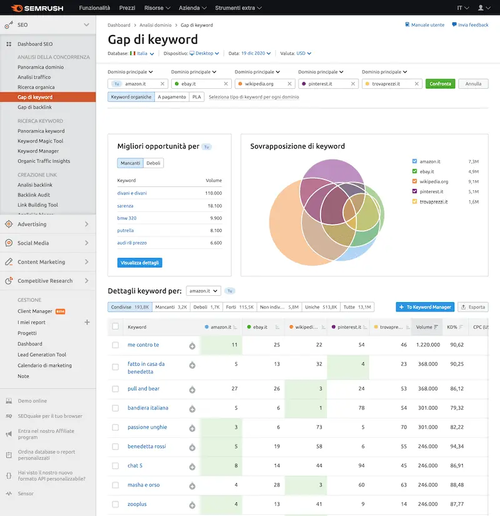
Task: Filter by Uniche 513,8K tab
Action: pyautogui.click(x=321, y=307)
